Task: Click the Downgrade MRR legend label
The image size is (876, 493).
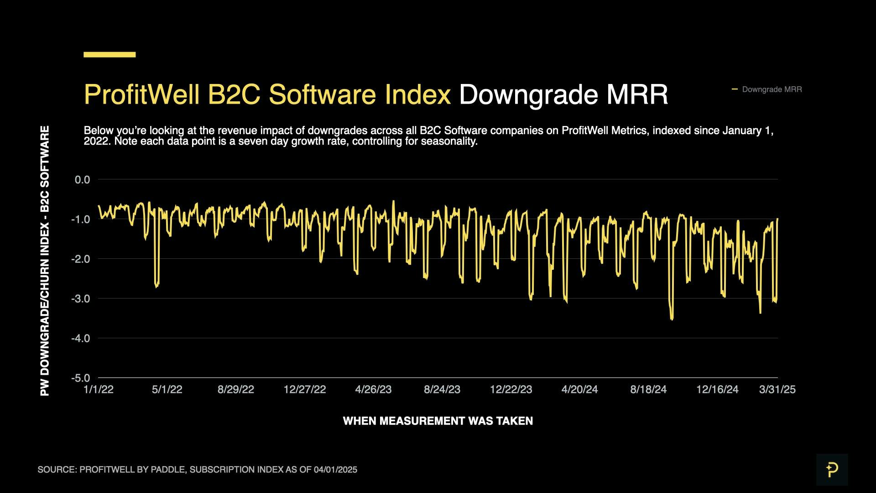Action: point(772,89)
